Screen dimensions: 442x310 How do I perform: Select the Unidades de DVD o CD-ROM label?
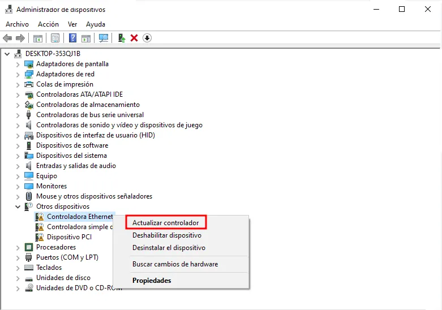click(x=79, y=288)
